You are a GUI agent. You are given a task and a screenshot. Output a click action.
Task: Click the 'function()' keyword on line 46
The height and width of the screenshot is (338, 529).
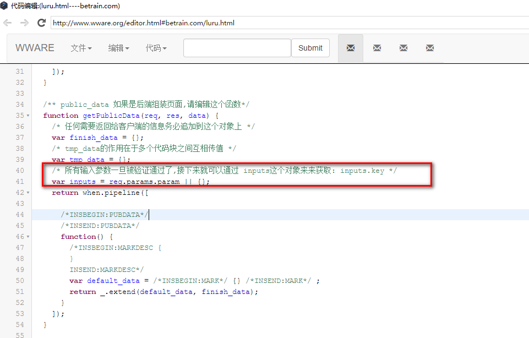pyautogui.click(x=82, y=237)
